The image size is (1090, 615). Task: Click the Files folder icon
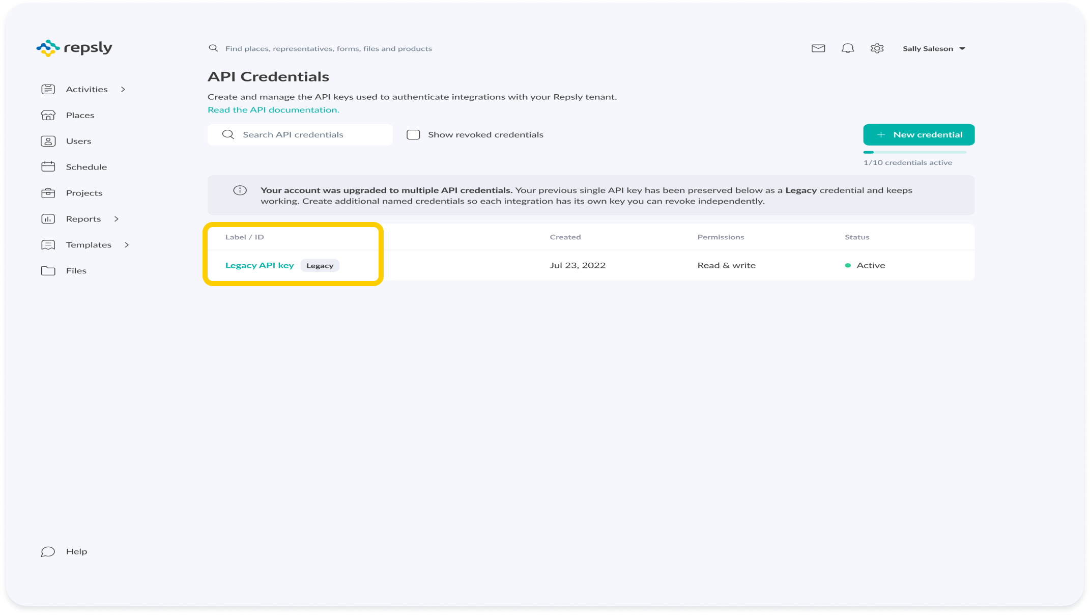(x=48, y=271)
